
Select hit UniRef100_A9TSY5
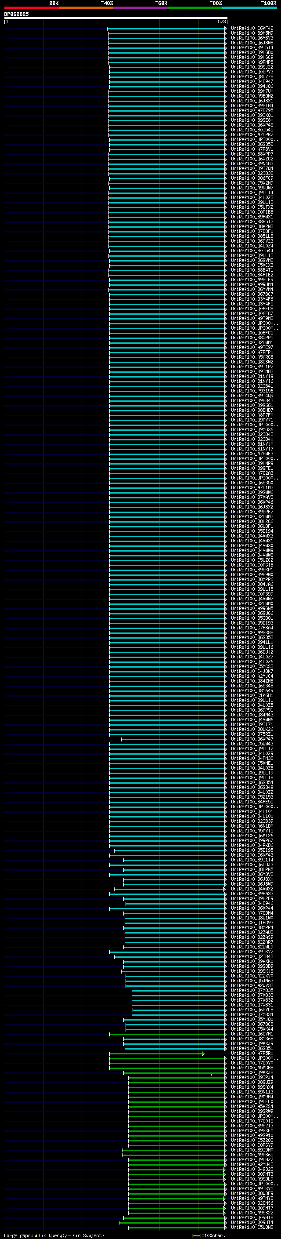252,1188
